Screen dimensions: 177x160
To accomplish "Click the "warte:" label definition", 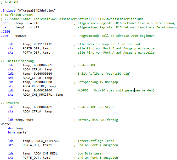I will [x=6, y=124].
